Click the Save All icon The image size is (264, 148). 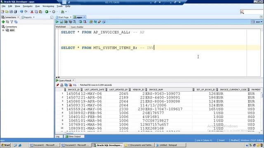(15, 12)
